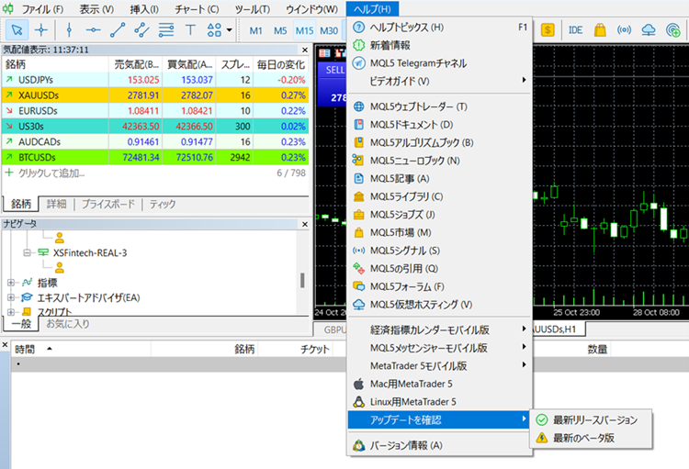Open MQL5シグナル entry

tap(440, 251)
